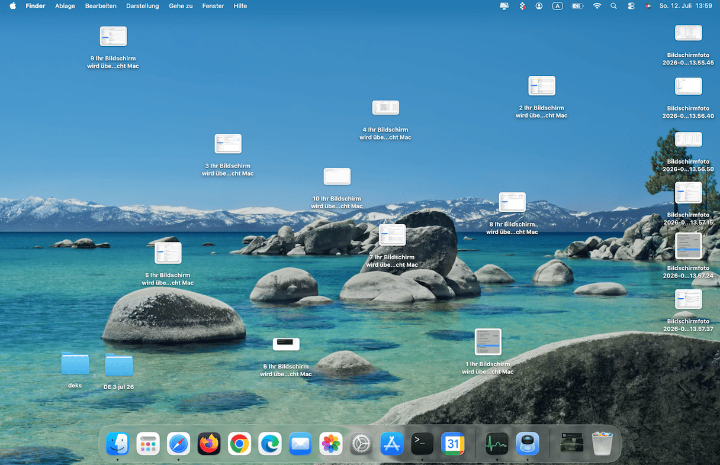Select Bildschirmfoto ending in 13.55.45
720x465 pixels.
pos(688,45)
